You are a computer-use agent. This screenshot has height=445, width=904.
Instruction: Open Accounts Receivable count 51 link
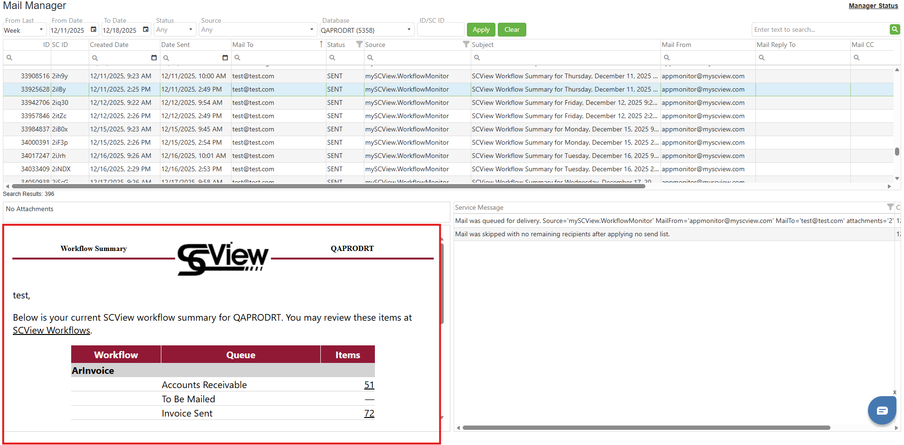click(369, 385)
